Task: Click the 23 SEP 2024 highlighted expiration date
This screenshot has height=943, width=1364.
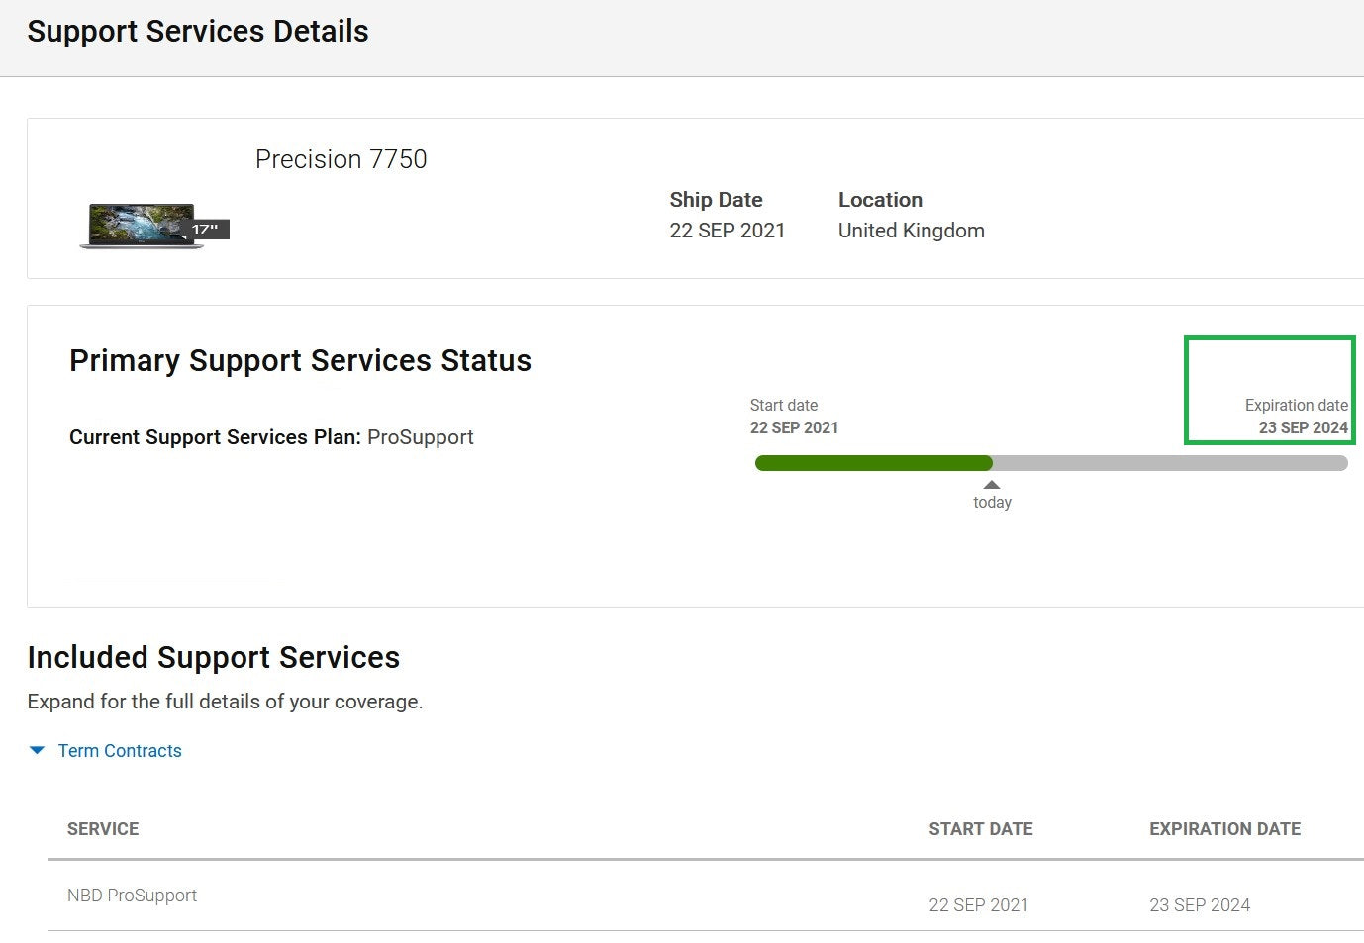Action: coord(1303,427)
